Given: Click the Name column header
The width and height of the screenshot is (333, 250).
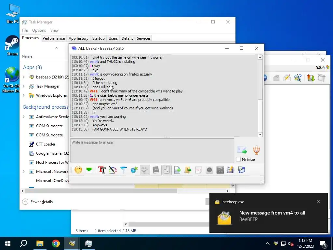Looking at the screenshot, I should pos(27,56).
